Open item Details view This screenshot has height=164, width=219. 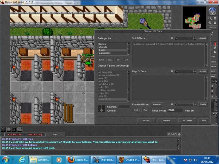point(167,121)
